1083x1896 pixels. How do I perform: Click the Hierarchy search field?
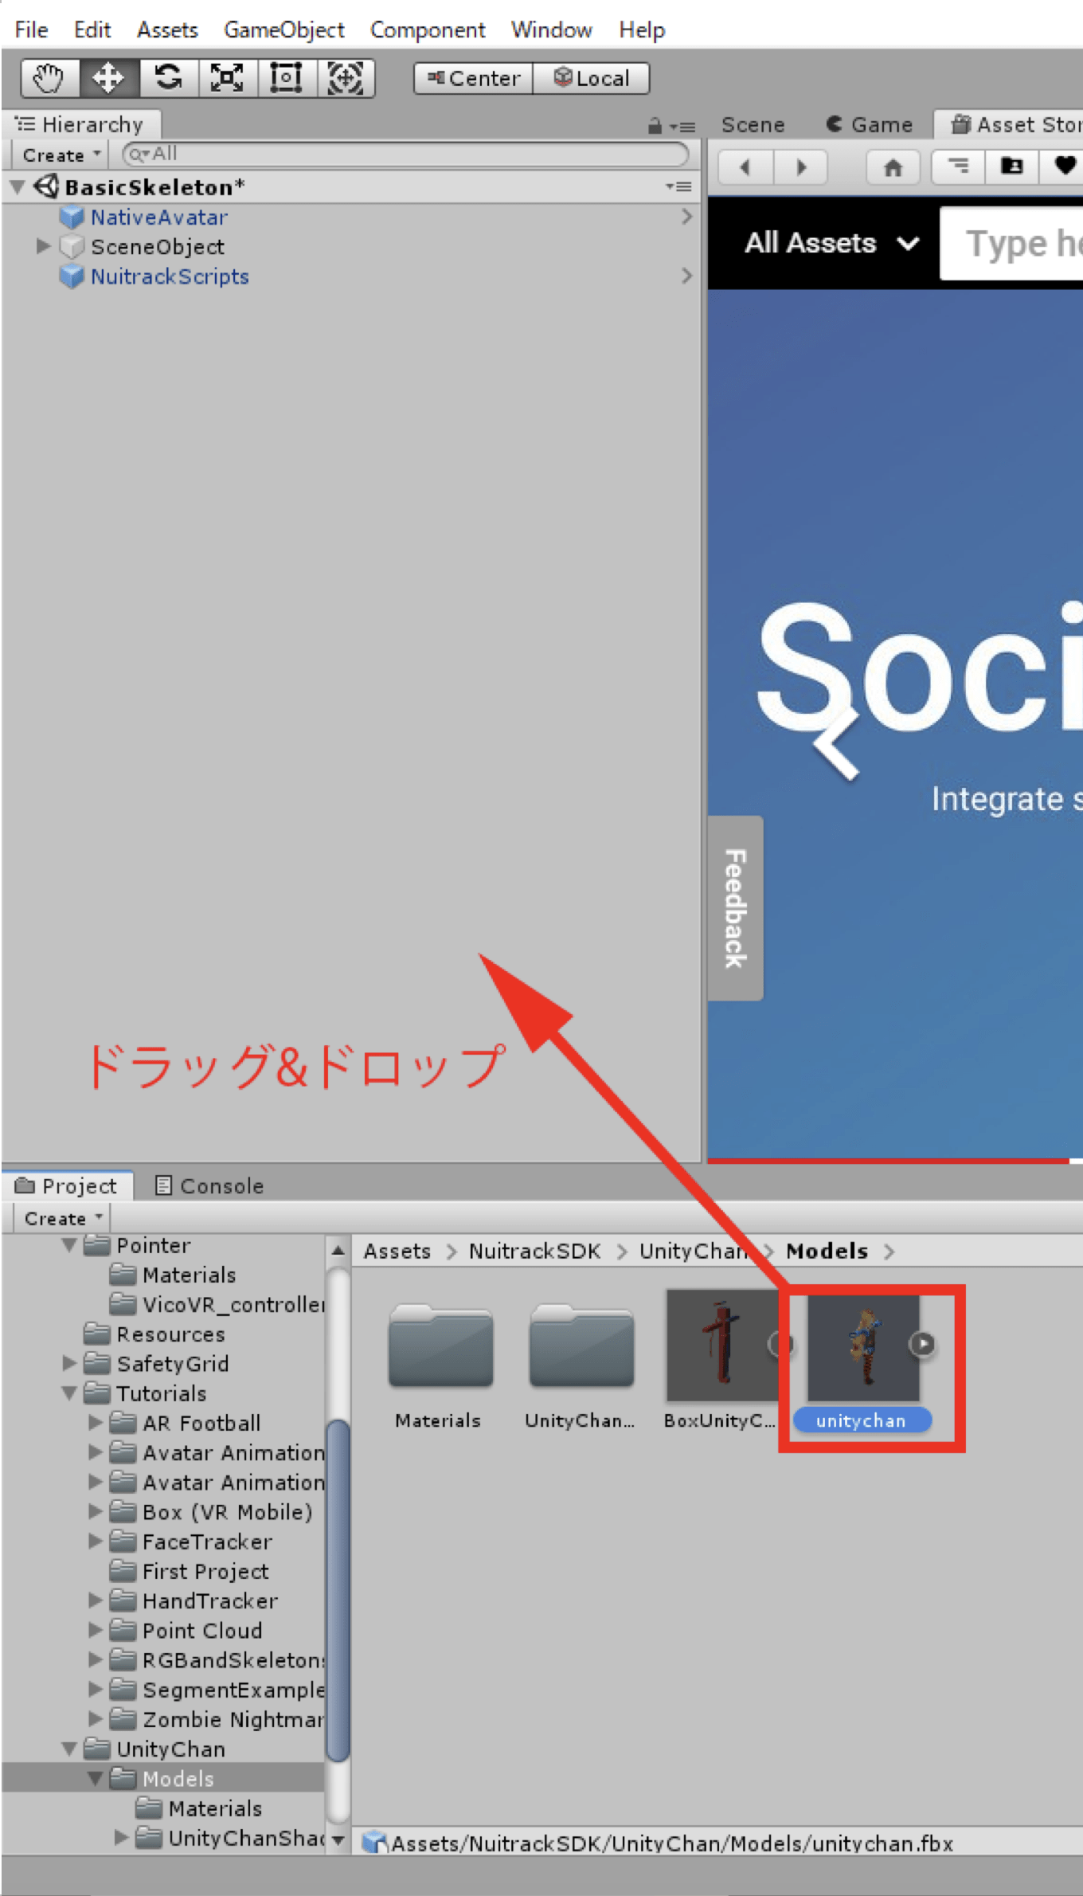405,155
